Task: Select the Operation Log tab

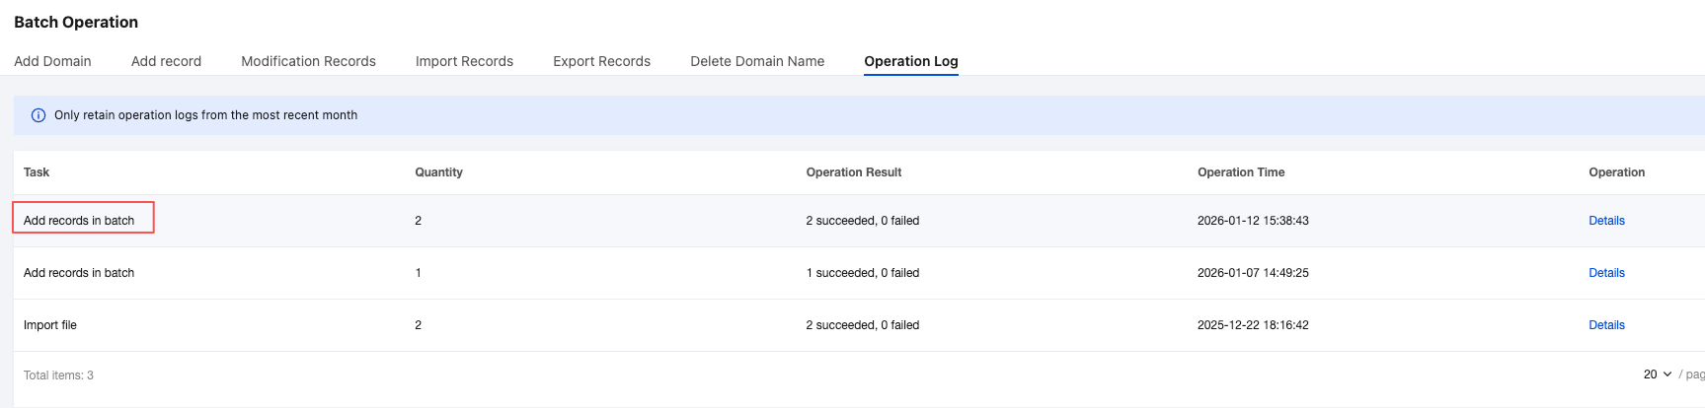Action: (910, 61)
